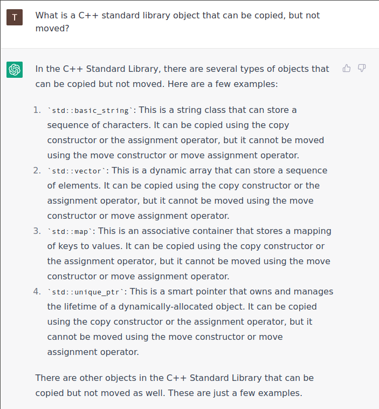Give the response a thumbs up
379x409 pixels.
click(347, 68)
